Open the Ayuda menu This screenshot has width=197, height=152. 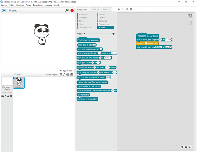pos(57,5)
